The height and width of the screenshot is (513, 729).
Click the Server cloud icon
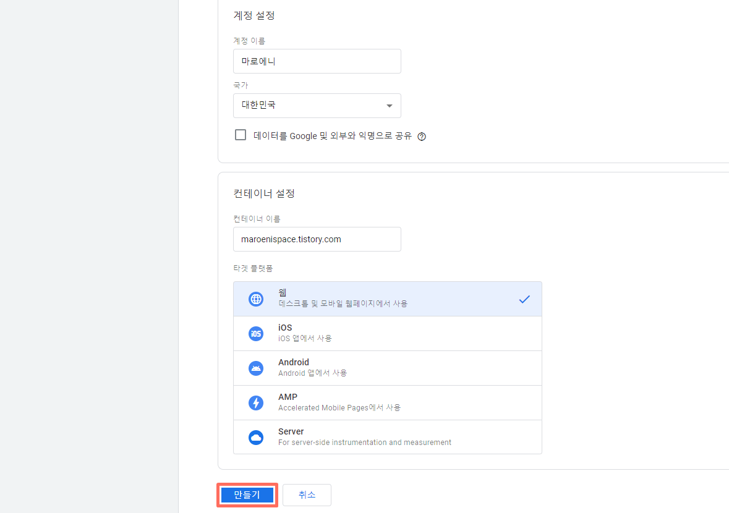click(x=256, y=437)
